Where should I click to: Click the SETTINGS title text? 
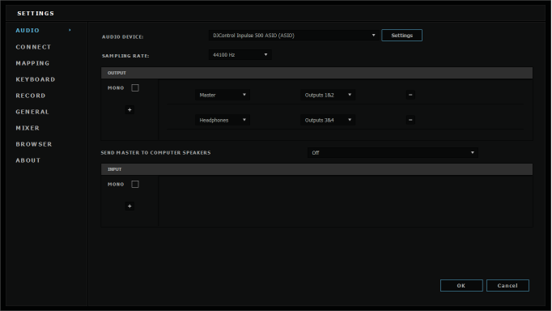[x=36, y=14]
